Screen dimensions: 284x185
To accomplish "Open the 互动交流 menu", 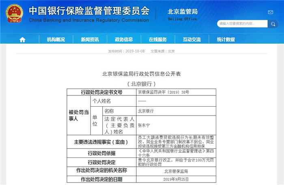I will 192,39.
